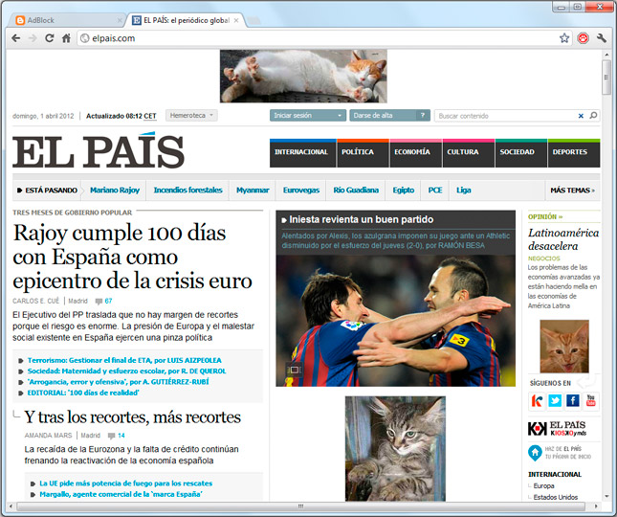This screenshot has width=617, height=517.
Task: Open Latinoamérica desacelera opinion piece
Action: click(563, 239)
